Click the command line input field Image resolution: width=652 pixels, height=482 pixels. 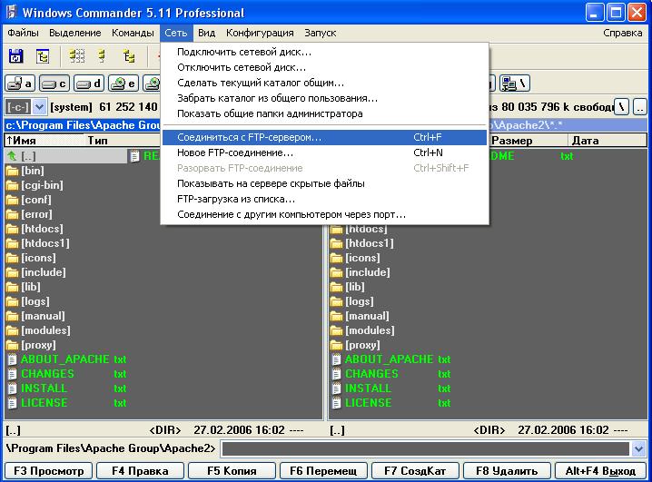pyautogui.click(x=426, y=448)
